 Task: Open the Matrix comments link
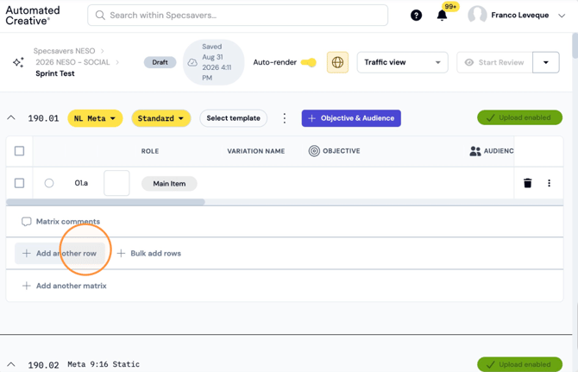point(68,222)
